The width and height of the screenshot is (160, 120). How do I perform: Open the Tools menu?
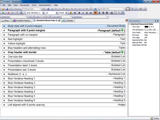tap(34, 5)
